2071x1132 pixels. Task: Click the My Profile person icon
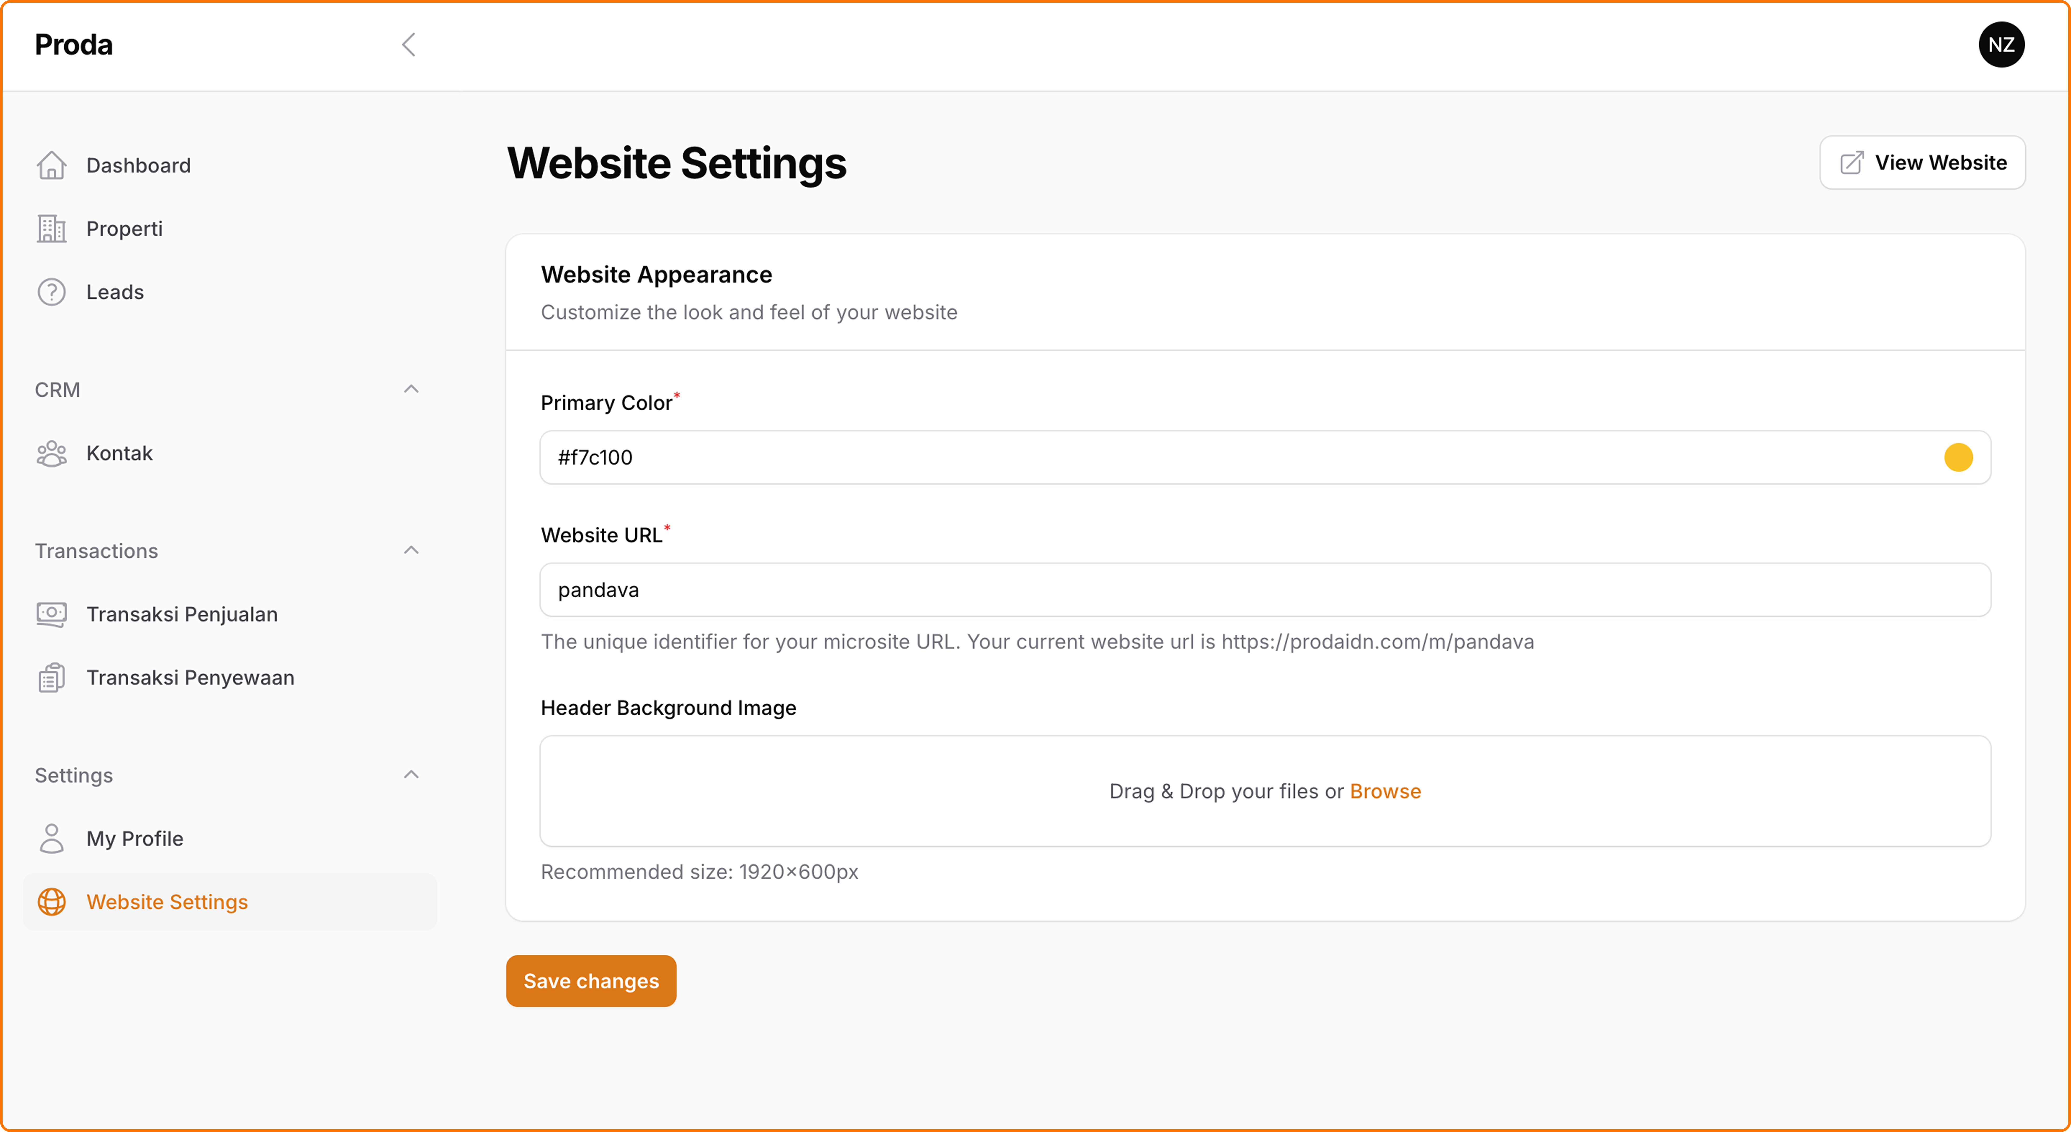point(52,838)
